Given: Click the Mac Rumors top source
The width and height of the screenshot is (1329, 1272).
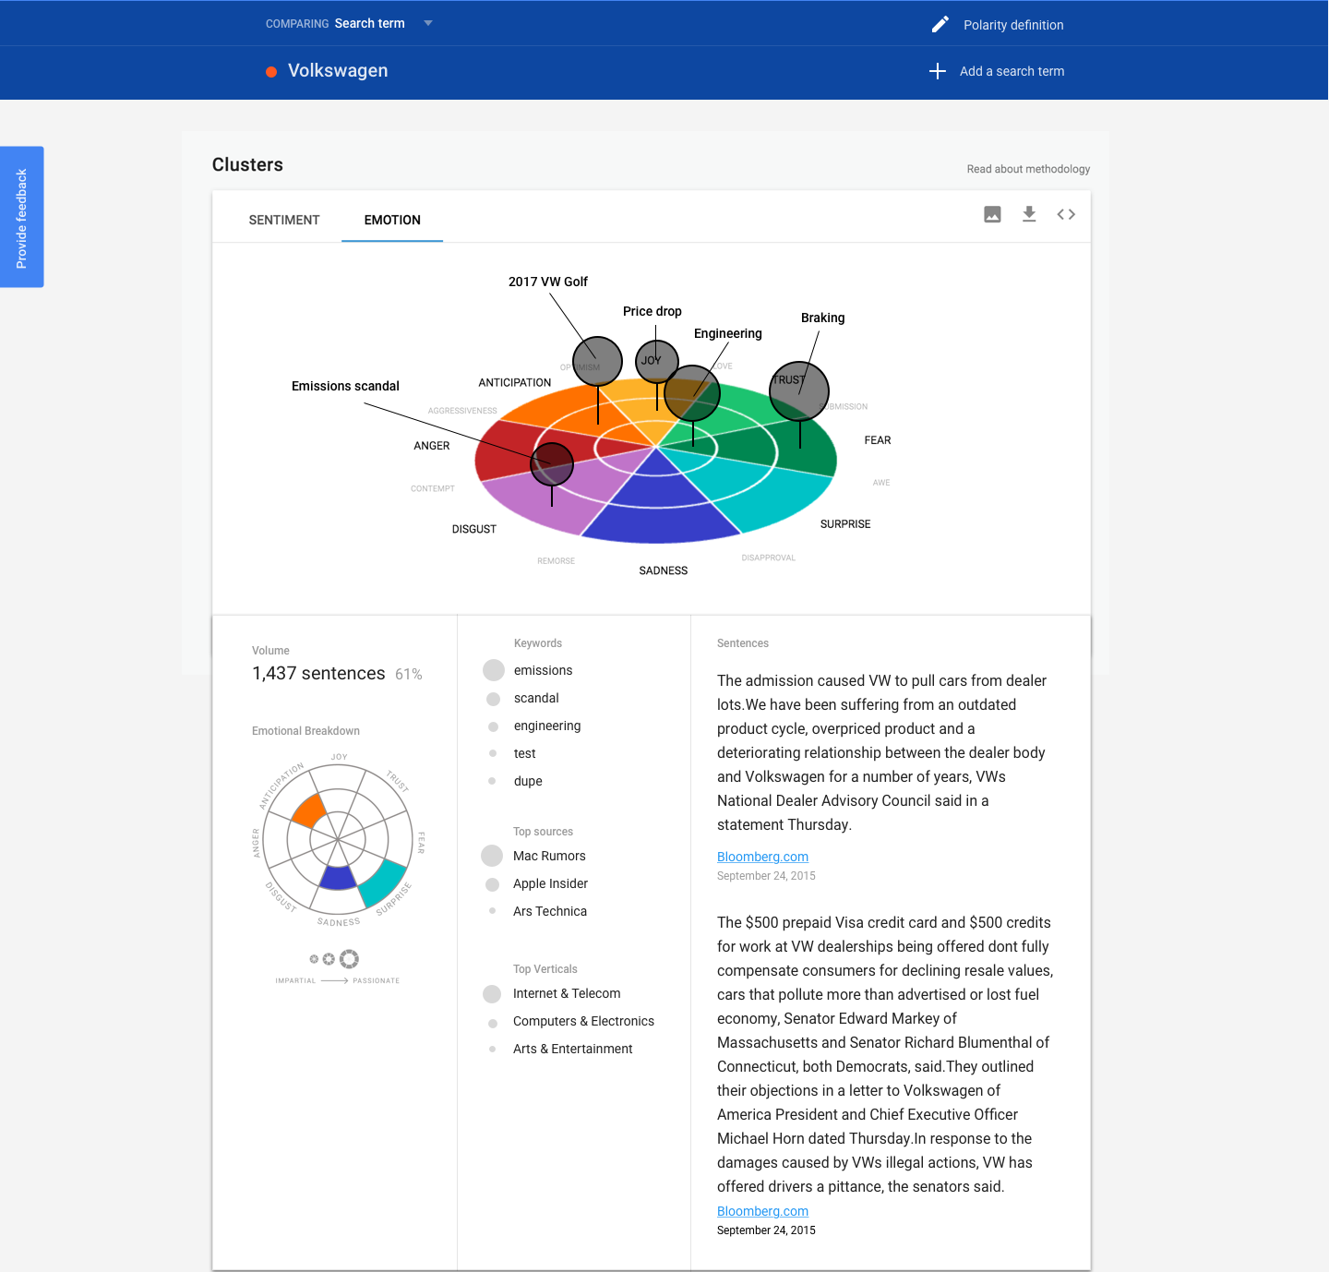Looking at the screenshot, I should 549,856.
